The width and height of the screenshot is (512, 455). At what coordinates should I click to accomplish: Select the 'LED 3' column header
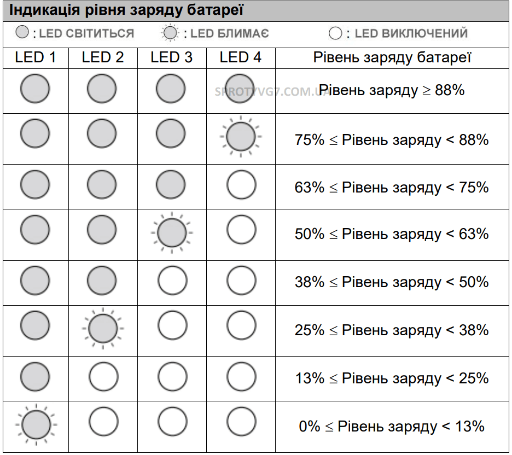pos(171,57)
